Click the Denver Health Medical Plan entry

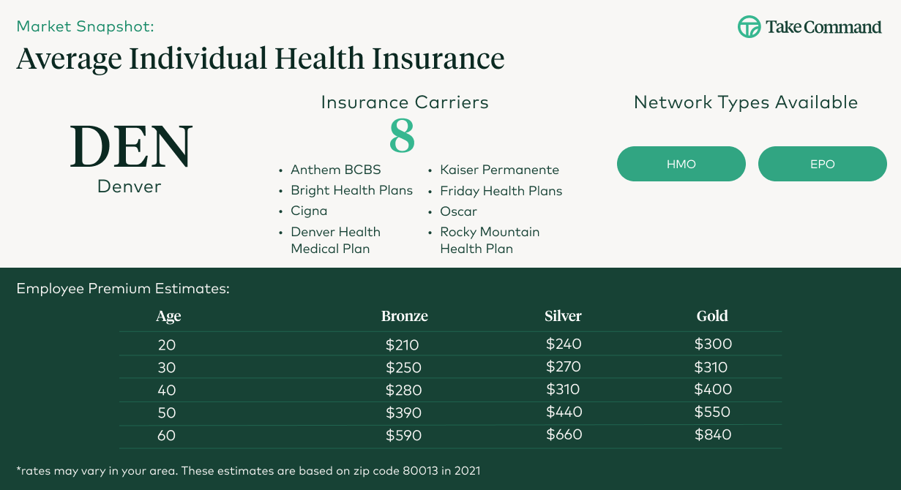tap(335, 240)
